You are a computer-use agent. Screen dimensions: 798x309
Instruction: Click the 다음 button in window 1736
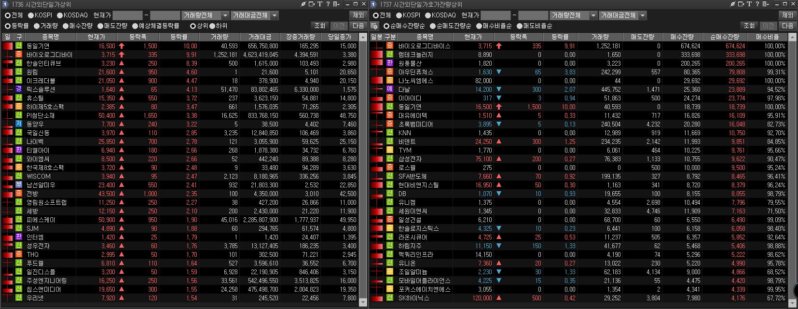[358, 26]
